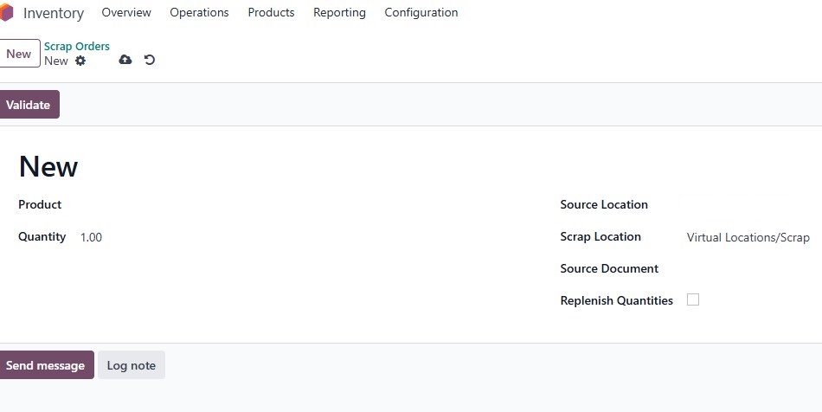Click the Validate button
Viewport: 822px width, 412px height.
pos(29,105)
